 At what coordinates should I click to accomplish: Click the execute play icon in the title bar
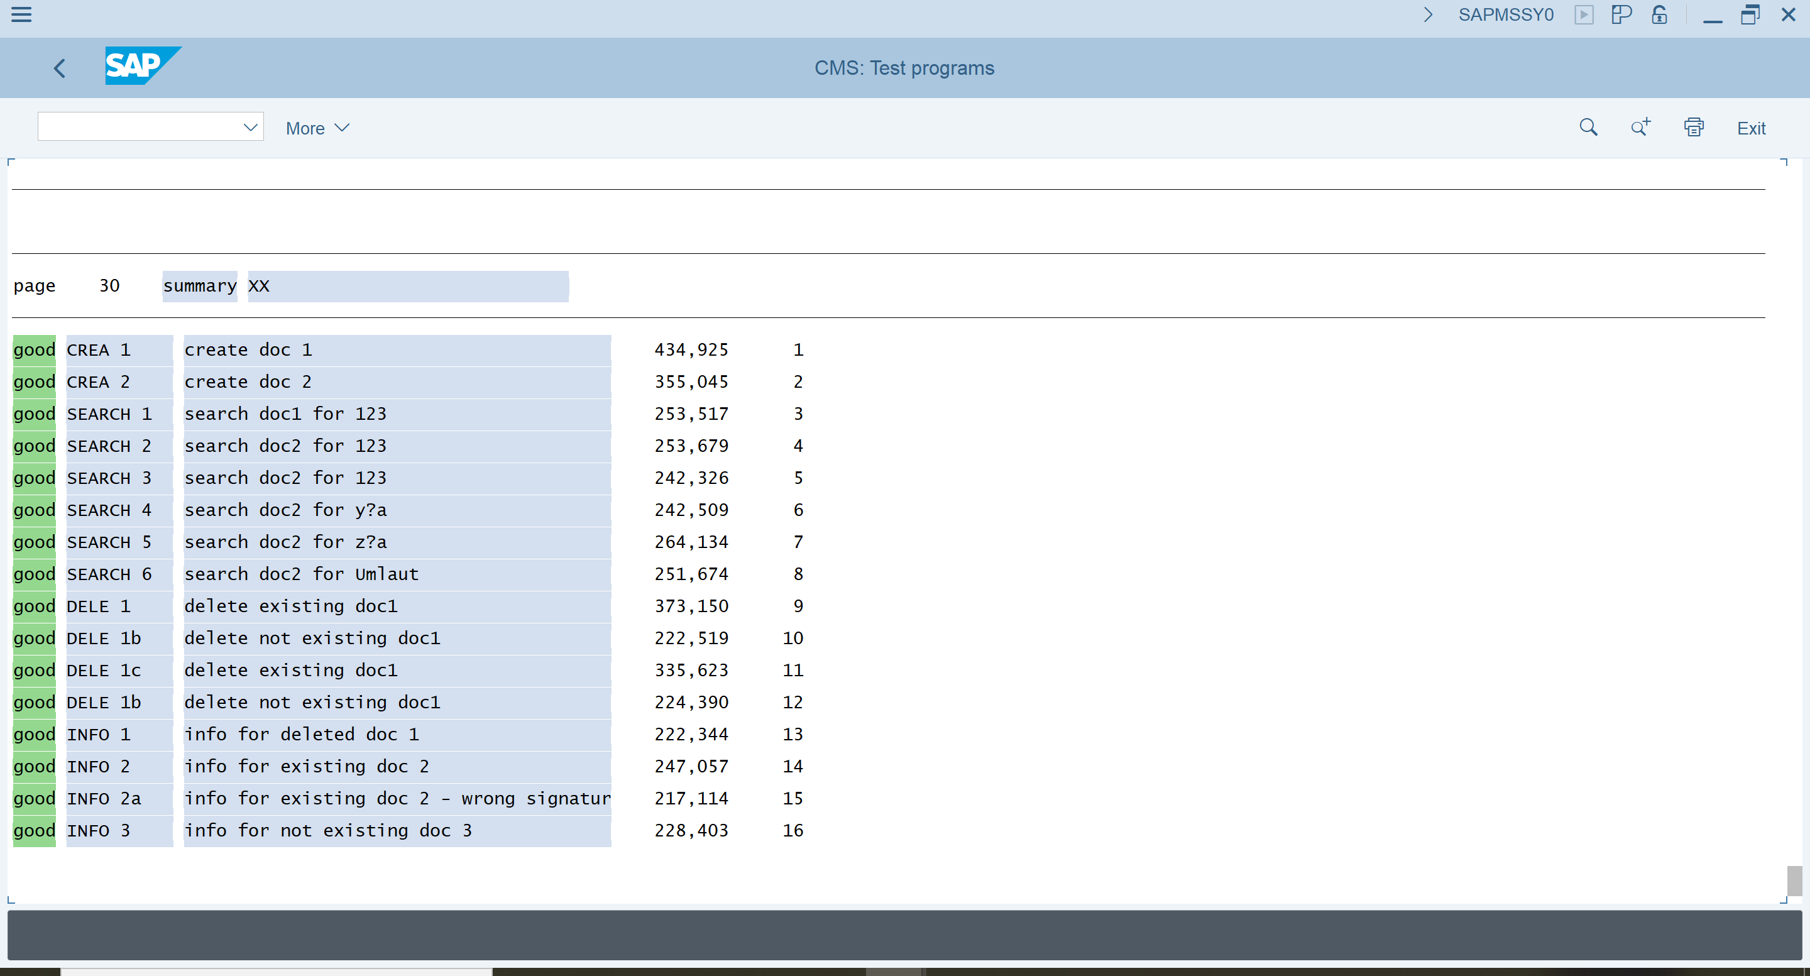tap(1584, 14)
